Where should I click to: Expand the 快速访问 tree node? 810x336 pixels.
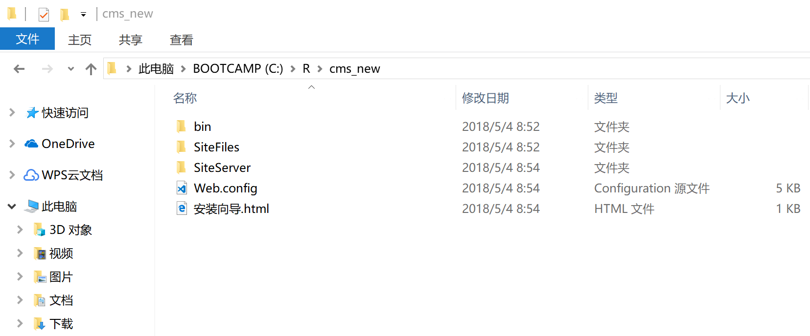(x=12, y=112)
